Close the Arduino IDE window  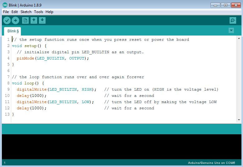(236, 5)
